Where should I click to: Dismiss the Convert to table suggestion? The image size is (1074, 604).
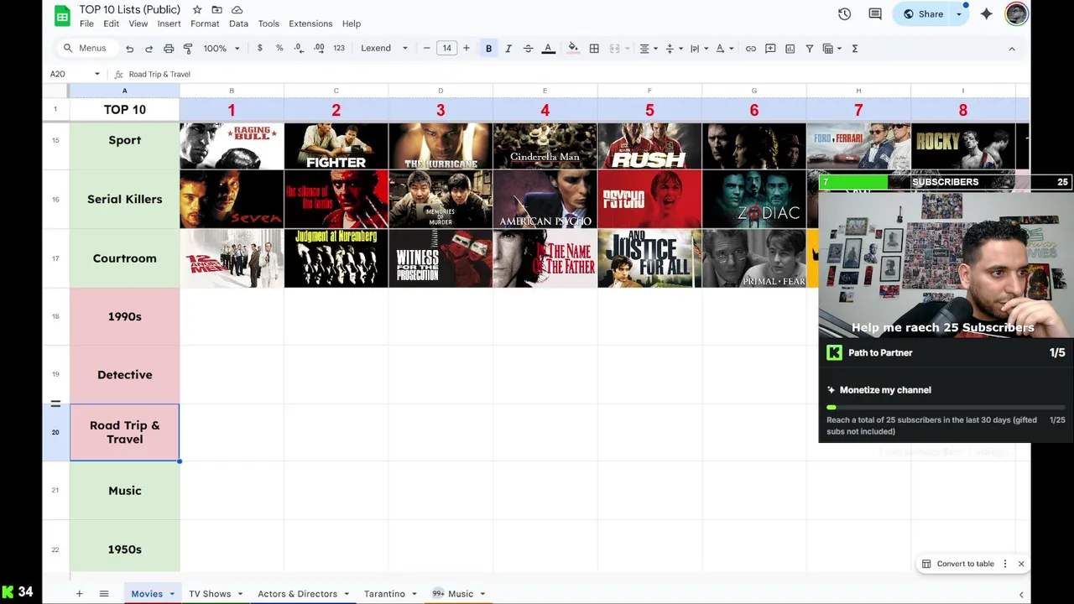[1021, 564]
